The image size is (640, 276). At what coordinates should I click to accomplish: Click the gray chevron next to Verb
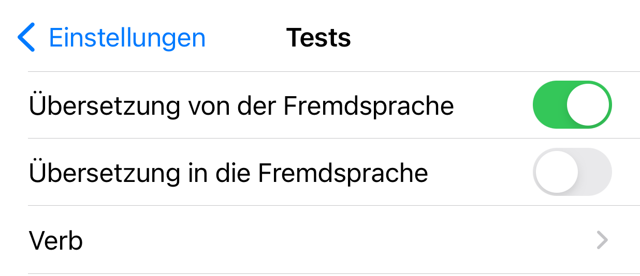(602, 240)
